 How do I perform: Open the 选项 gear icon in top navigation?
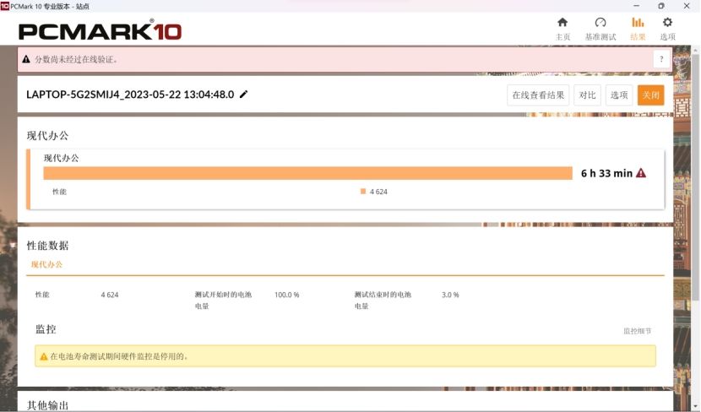667,22
